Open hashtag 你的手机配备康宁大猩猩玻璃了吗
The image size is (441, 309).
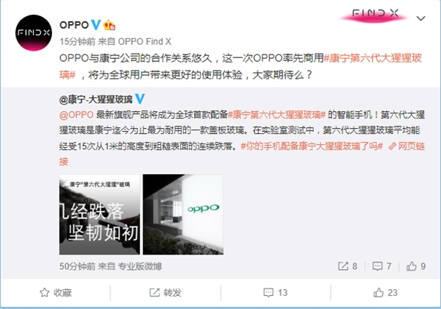pyautogui.click(x=312, y=146)
